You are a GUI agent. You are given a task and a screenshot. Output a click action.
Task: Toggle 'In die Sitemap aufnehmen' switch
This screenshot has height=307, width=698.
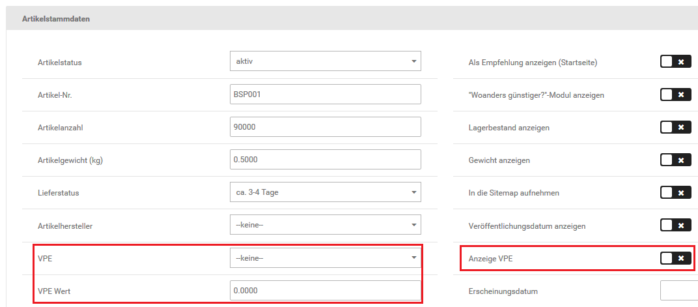(x=675, y=192)
